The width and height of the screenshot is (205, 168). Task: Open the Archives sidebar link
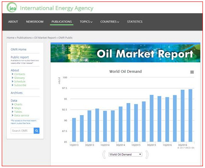coord(17,93)
